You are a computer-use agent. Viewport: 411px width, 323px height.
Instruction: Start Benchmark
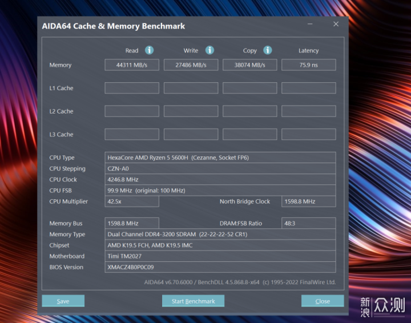click(x=193, y=301)
